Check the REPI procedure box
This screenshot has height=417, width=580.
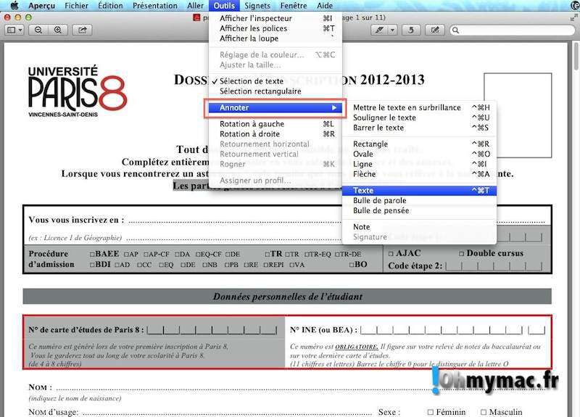266,265
